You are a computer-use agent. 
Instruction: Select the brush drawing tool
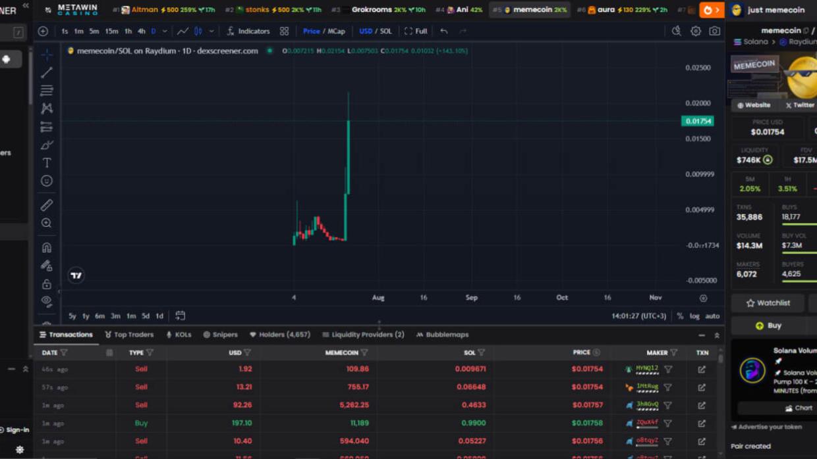pos(46,145)
